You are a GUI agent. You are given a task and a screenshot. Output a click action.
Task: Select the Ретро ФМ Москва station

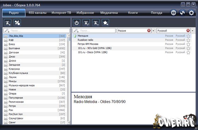pos(132,44)
